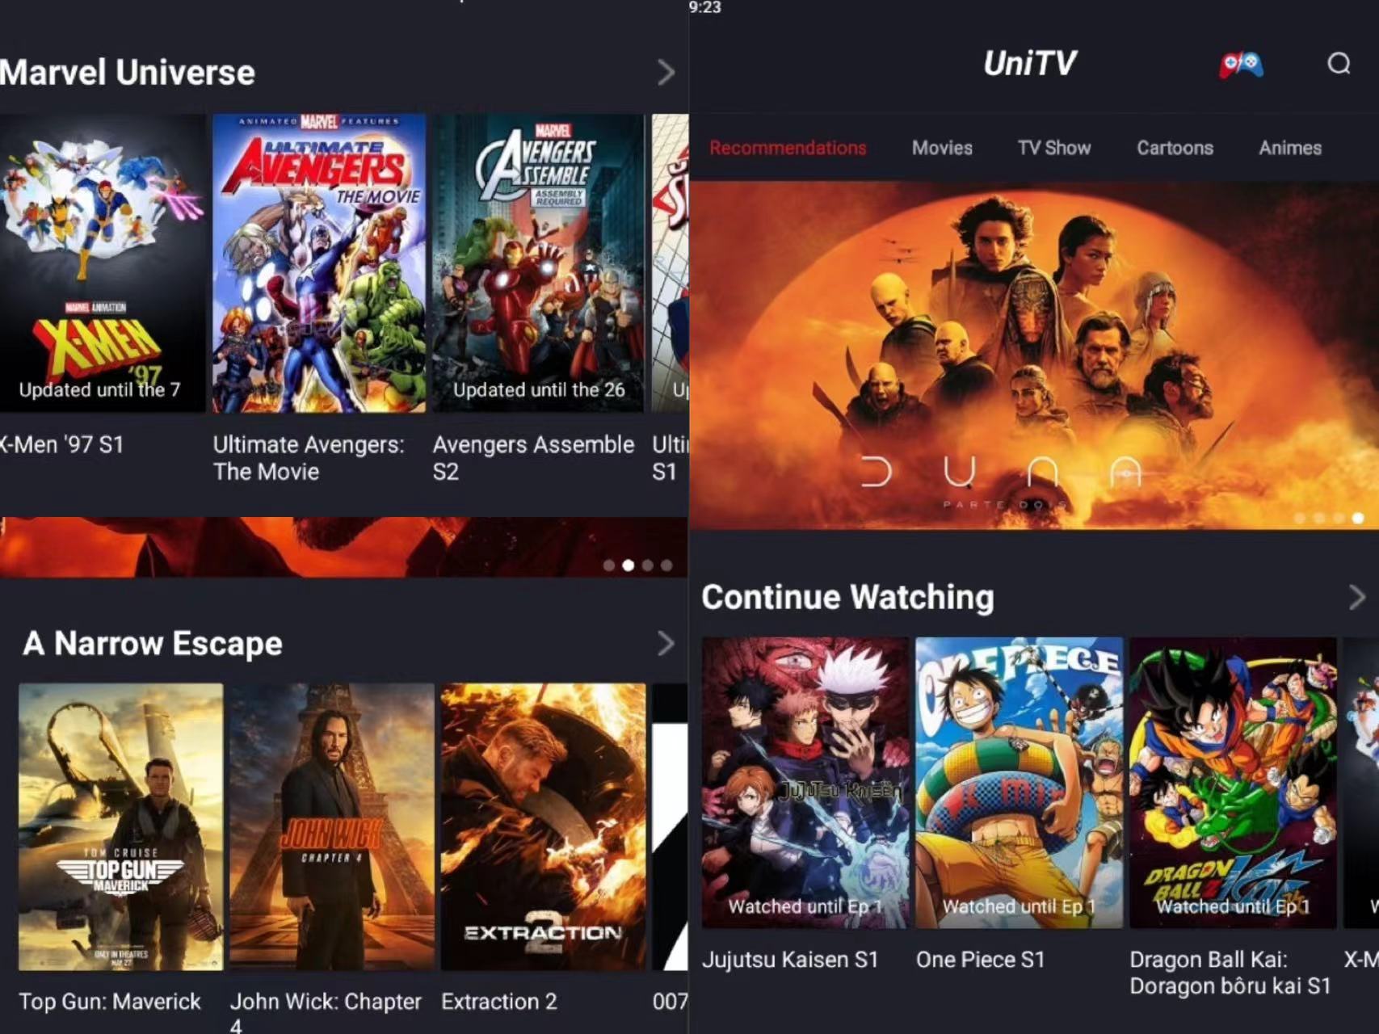Open Avengers Assemble S2 poster

coord(539,263)
